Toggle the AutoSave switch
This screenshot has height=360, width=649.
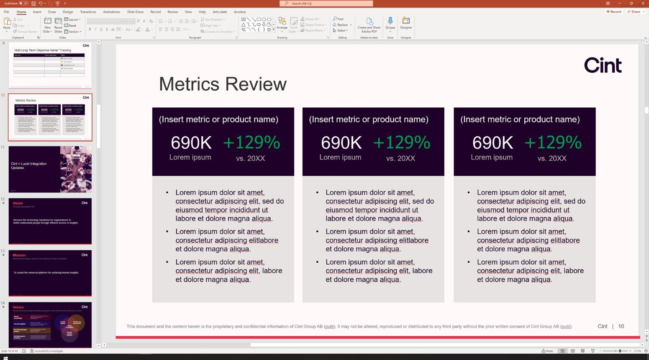[x=23, y=3]
